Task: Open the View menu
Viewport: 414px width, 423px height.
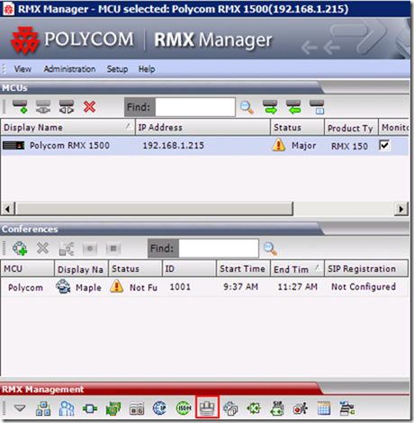Action: [x=22, y=69]
